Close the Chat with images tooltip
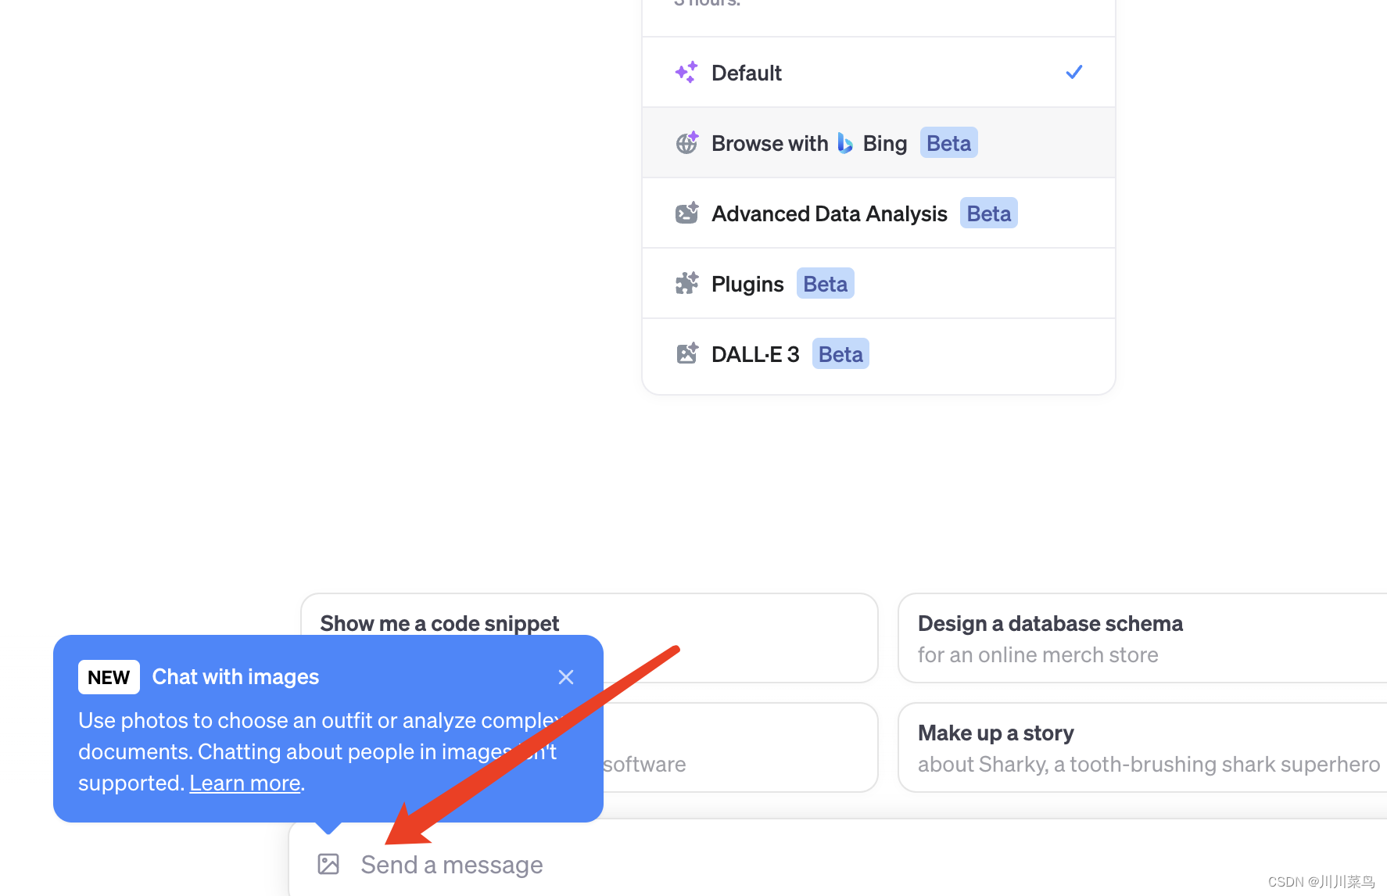1387x896 pixels. pos(566,677)
